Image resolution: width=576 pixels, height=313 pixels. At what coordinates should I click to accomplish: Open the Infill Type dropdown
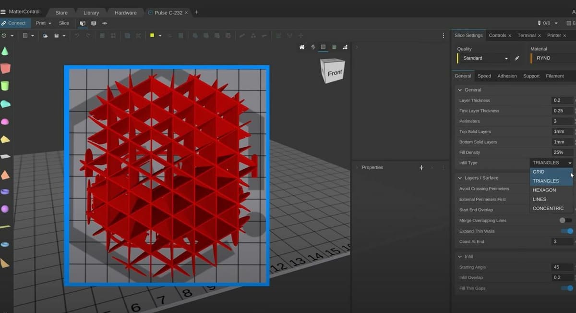551,163
